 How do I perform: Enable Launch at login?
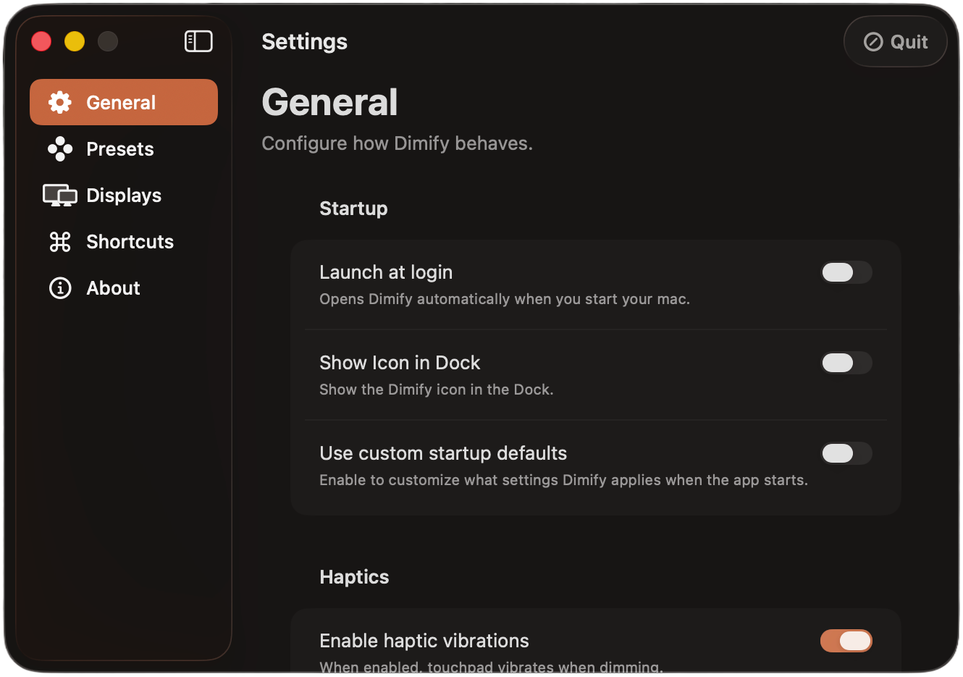pos(846,272)
